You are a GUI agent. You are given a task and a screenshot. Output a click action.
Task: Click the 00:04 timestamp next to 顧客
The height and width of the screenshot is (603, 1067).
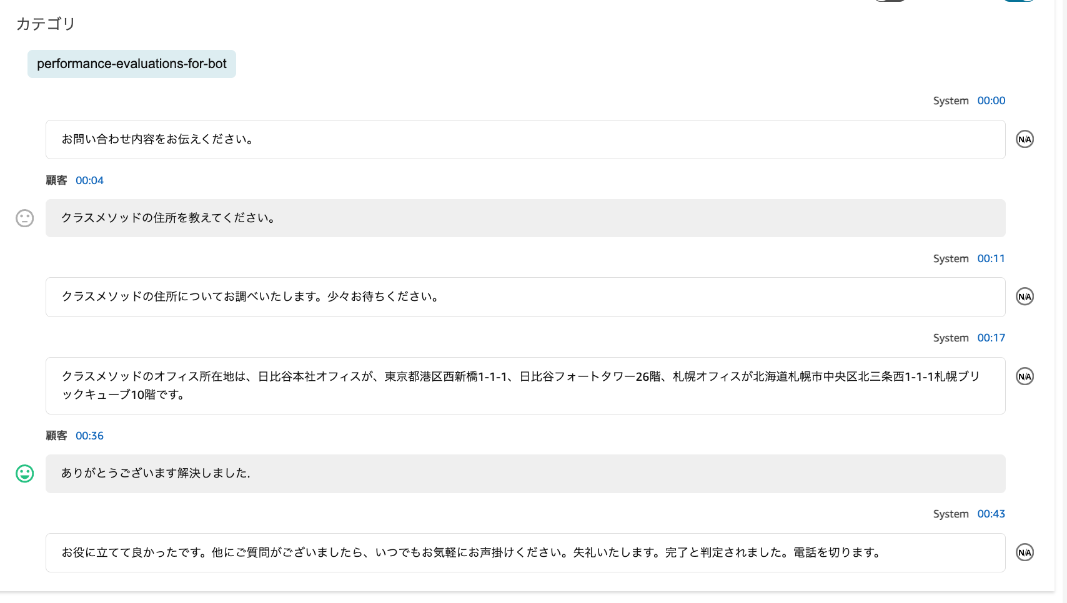point(89,180)
